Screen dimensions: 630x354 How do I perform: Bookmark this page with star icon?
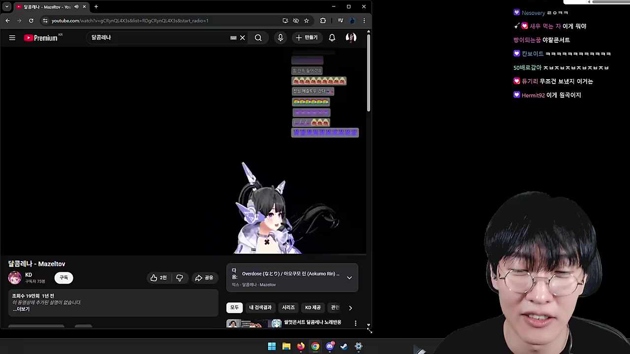(307, 21)
